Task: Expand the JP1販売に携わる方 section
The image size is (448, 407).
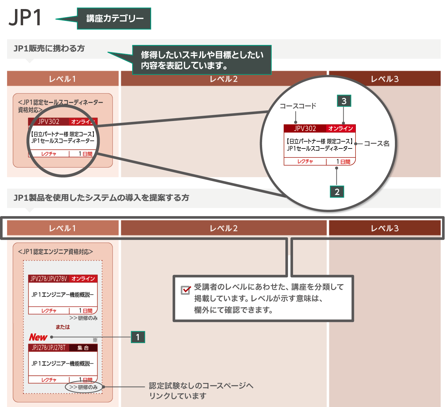Action: pyautogui.click(x=50, y=48)
